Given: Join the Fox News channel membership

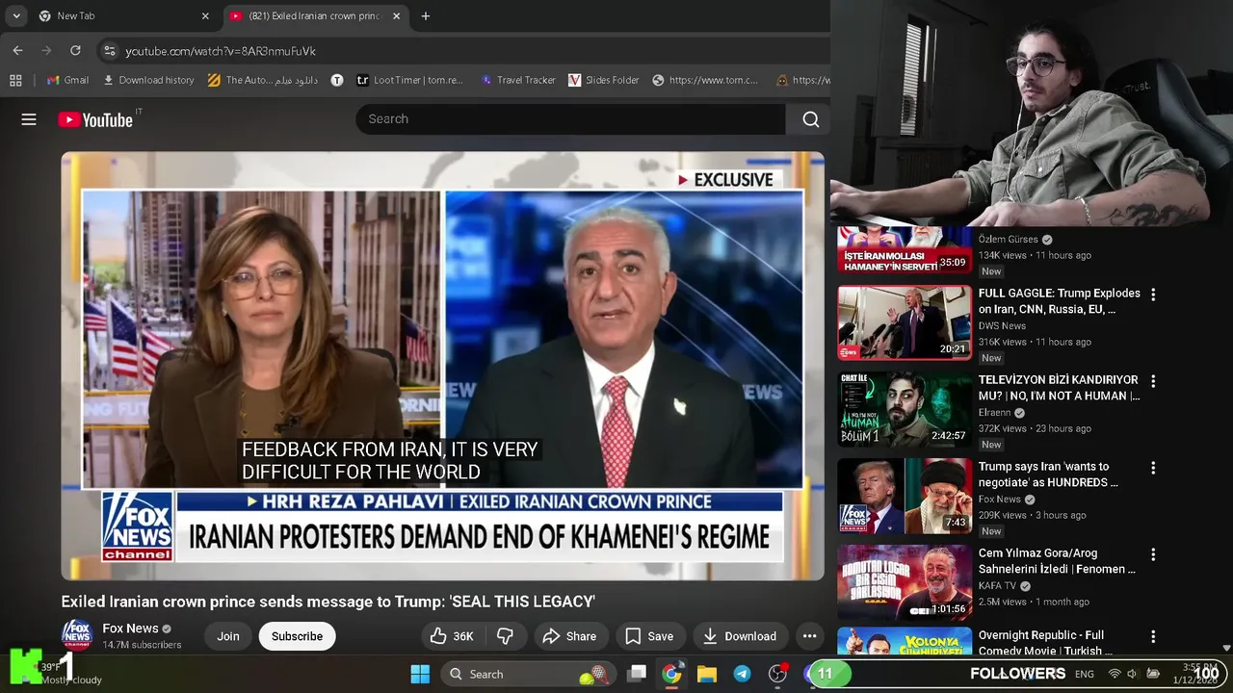Looking at the screenshot, I should [228, 636].
